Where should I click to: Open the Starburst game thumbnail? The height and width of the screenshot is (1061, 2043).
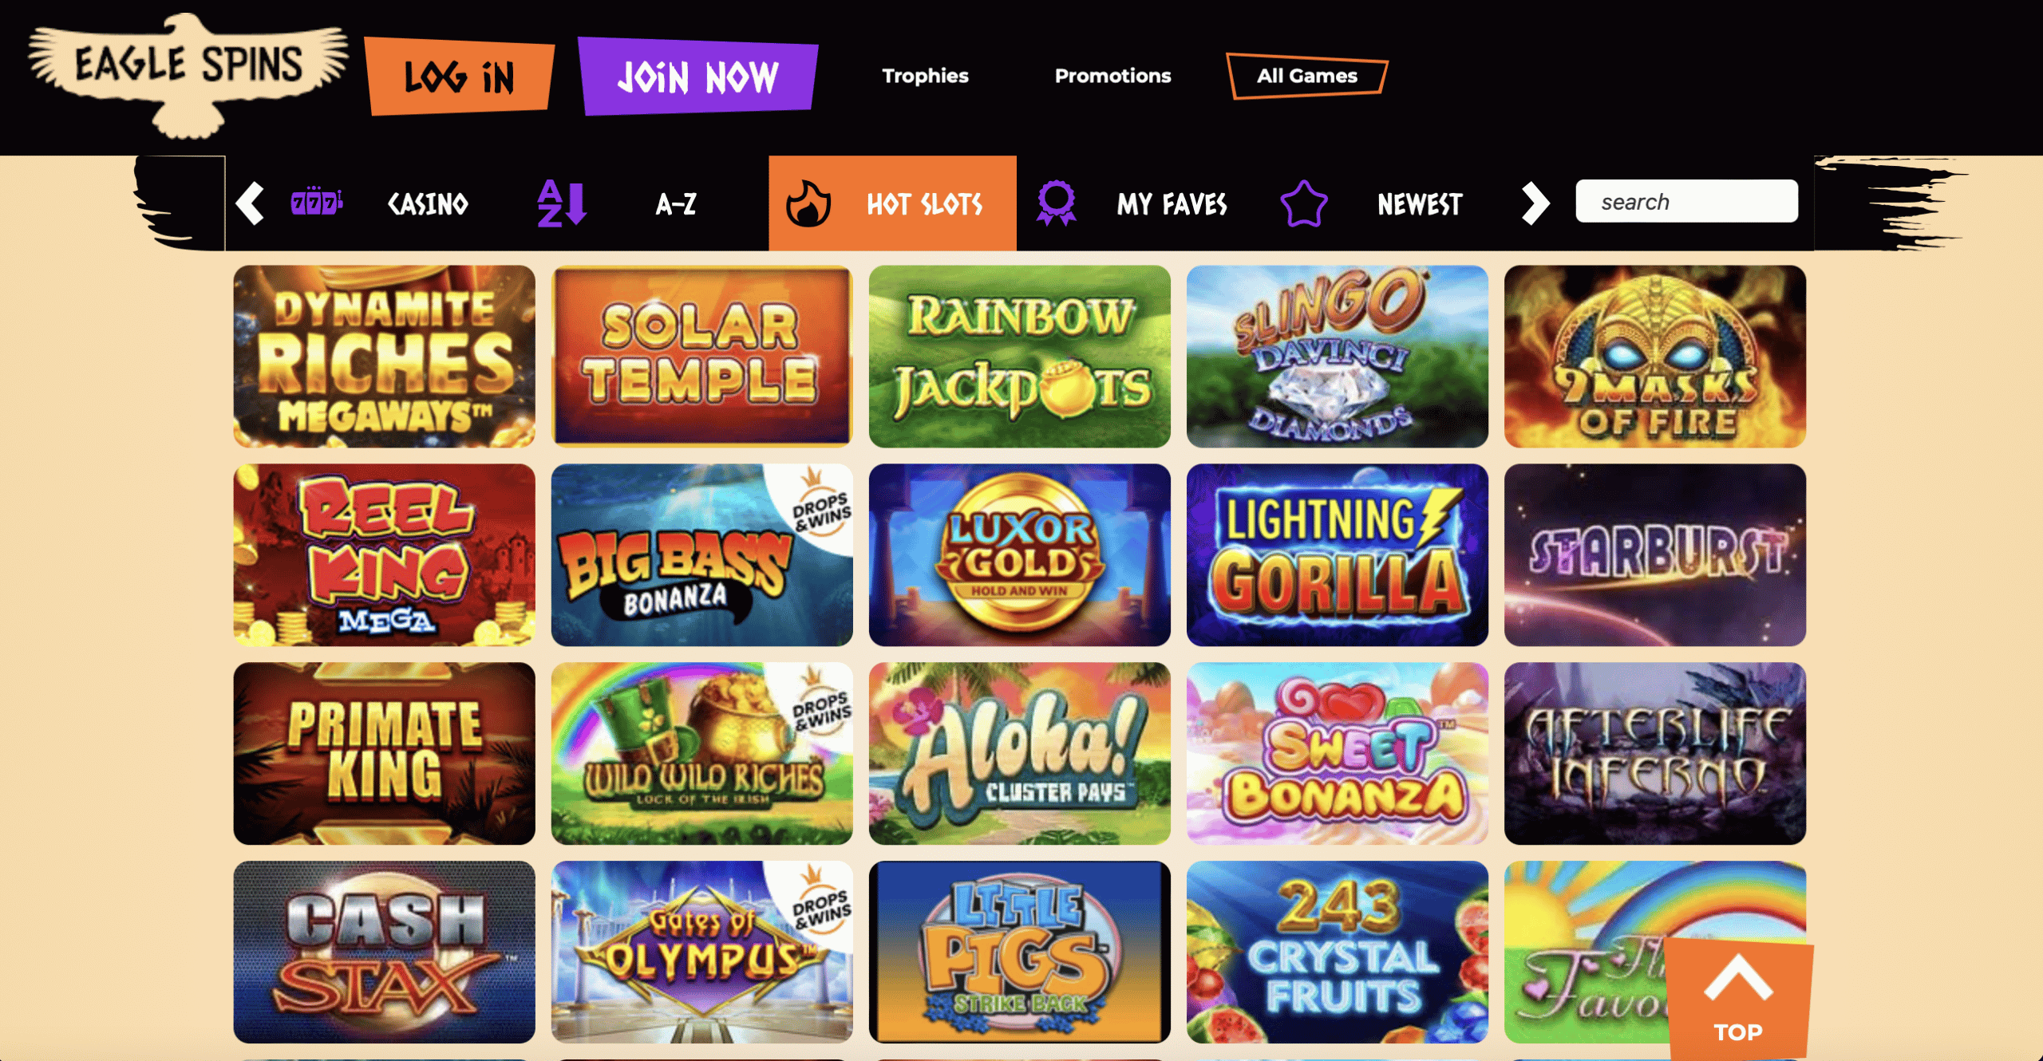1654,554
